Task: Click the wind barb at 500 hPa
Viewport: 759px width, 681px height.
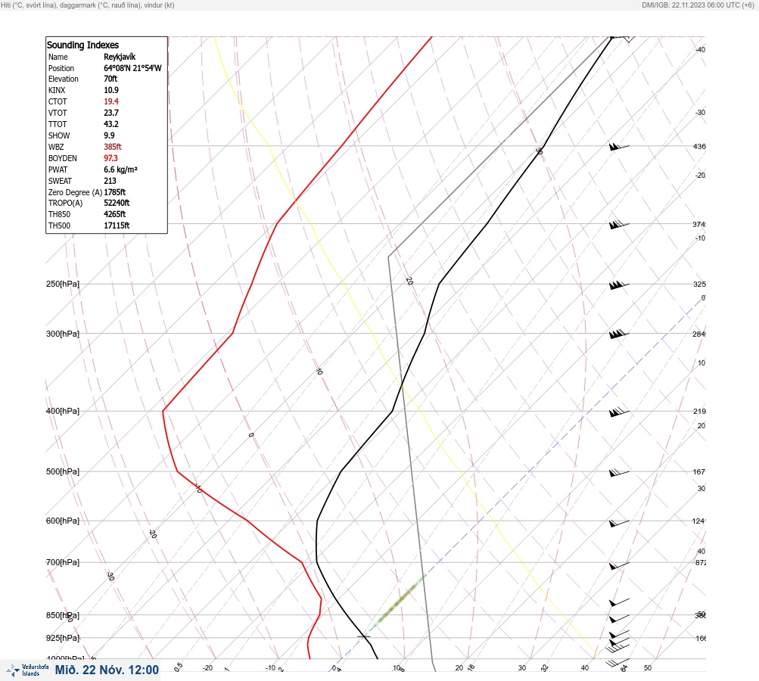Action: point(619,472)
